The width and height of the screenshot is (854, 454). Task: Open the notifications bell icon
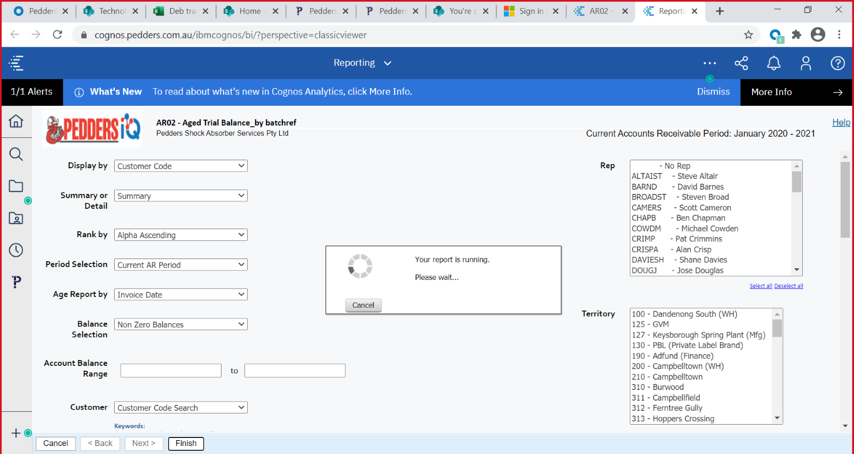[773, 63]
